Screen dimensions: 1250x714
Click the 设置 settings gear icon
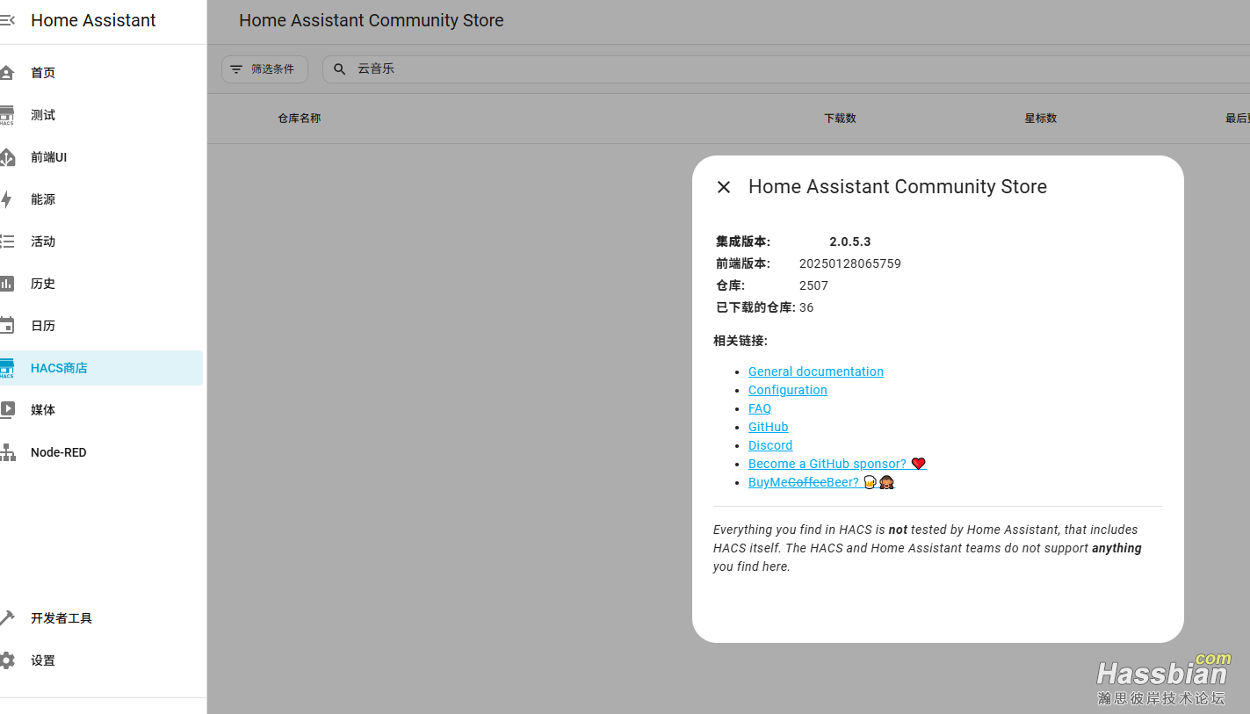[7, 660]
